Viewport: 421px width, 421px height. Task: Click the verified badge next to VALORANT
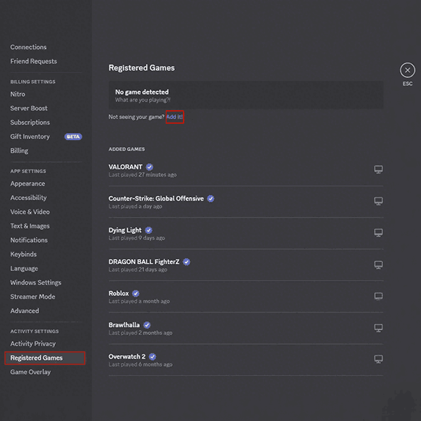(150, 167)
